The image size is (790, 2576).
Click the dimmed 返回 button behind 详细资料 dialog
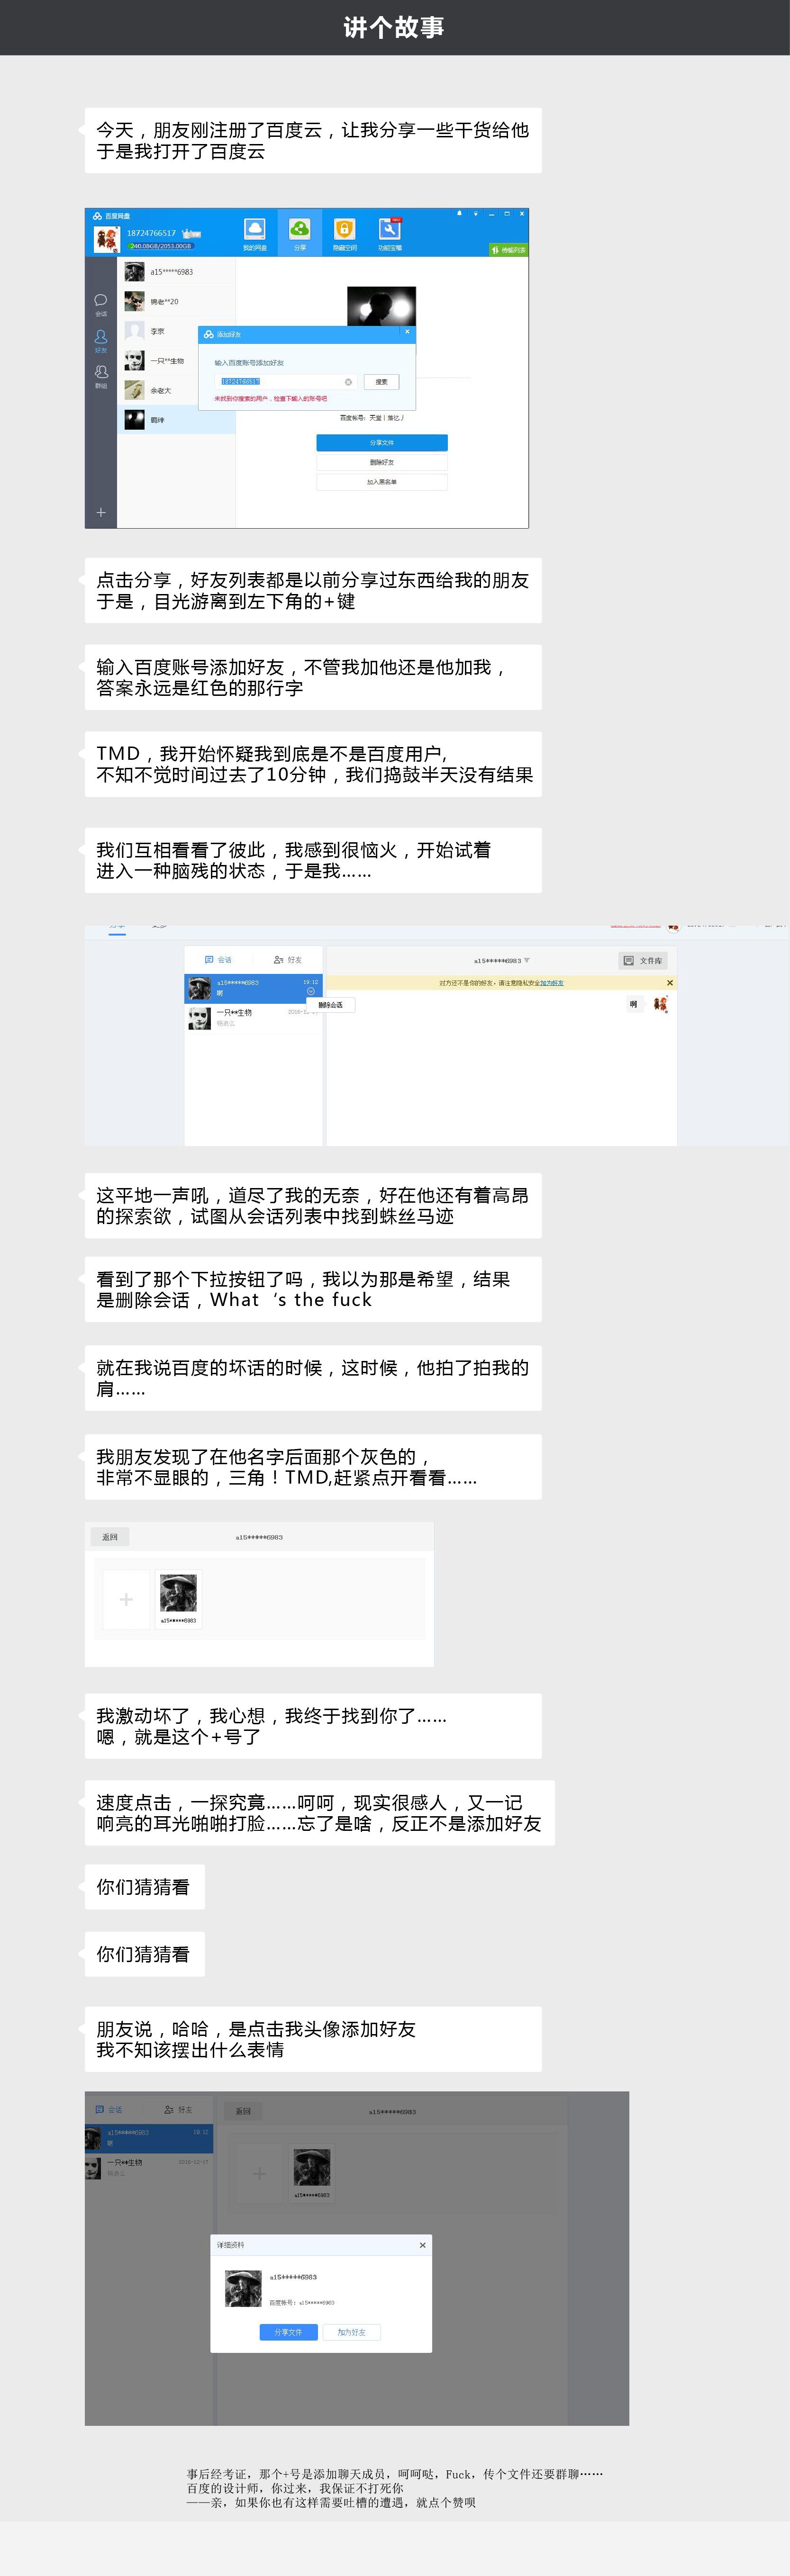243,2111
